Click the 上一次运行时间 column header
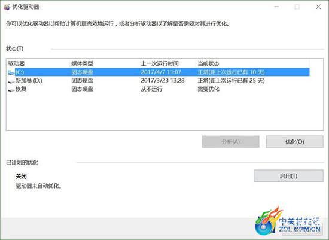The height and width of the screenshot is (240, 329). pyautogui.click(x=160, y=63)
